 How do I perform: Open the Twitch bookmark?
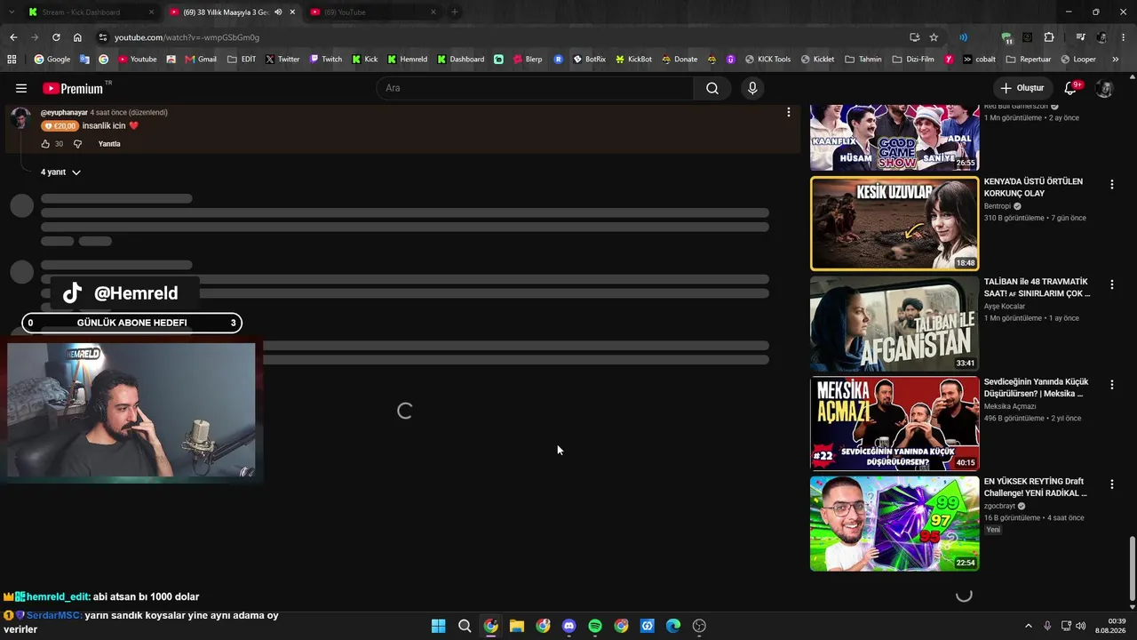click(x=325, y=60)
